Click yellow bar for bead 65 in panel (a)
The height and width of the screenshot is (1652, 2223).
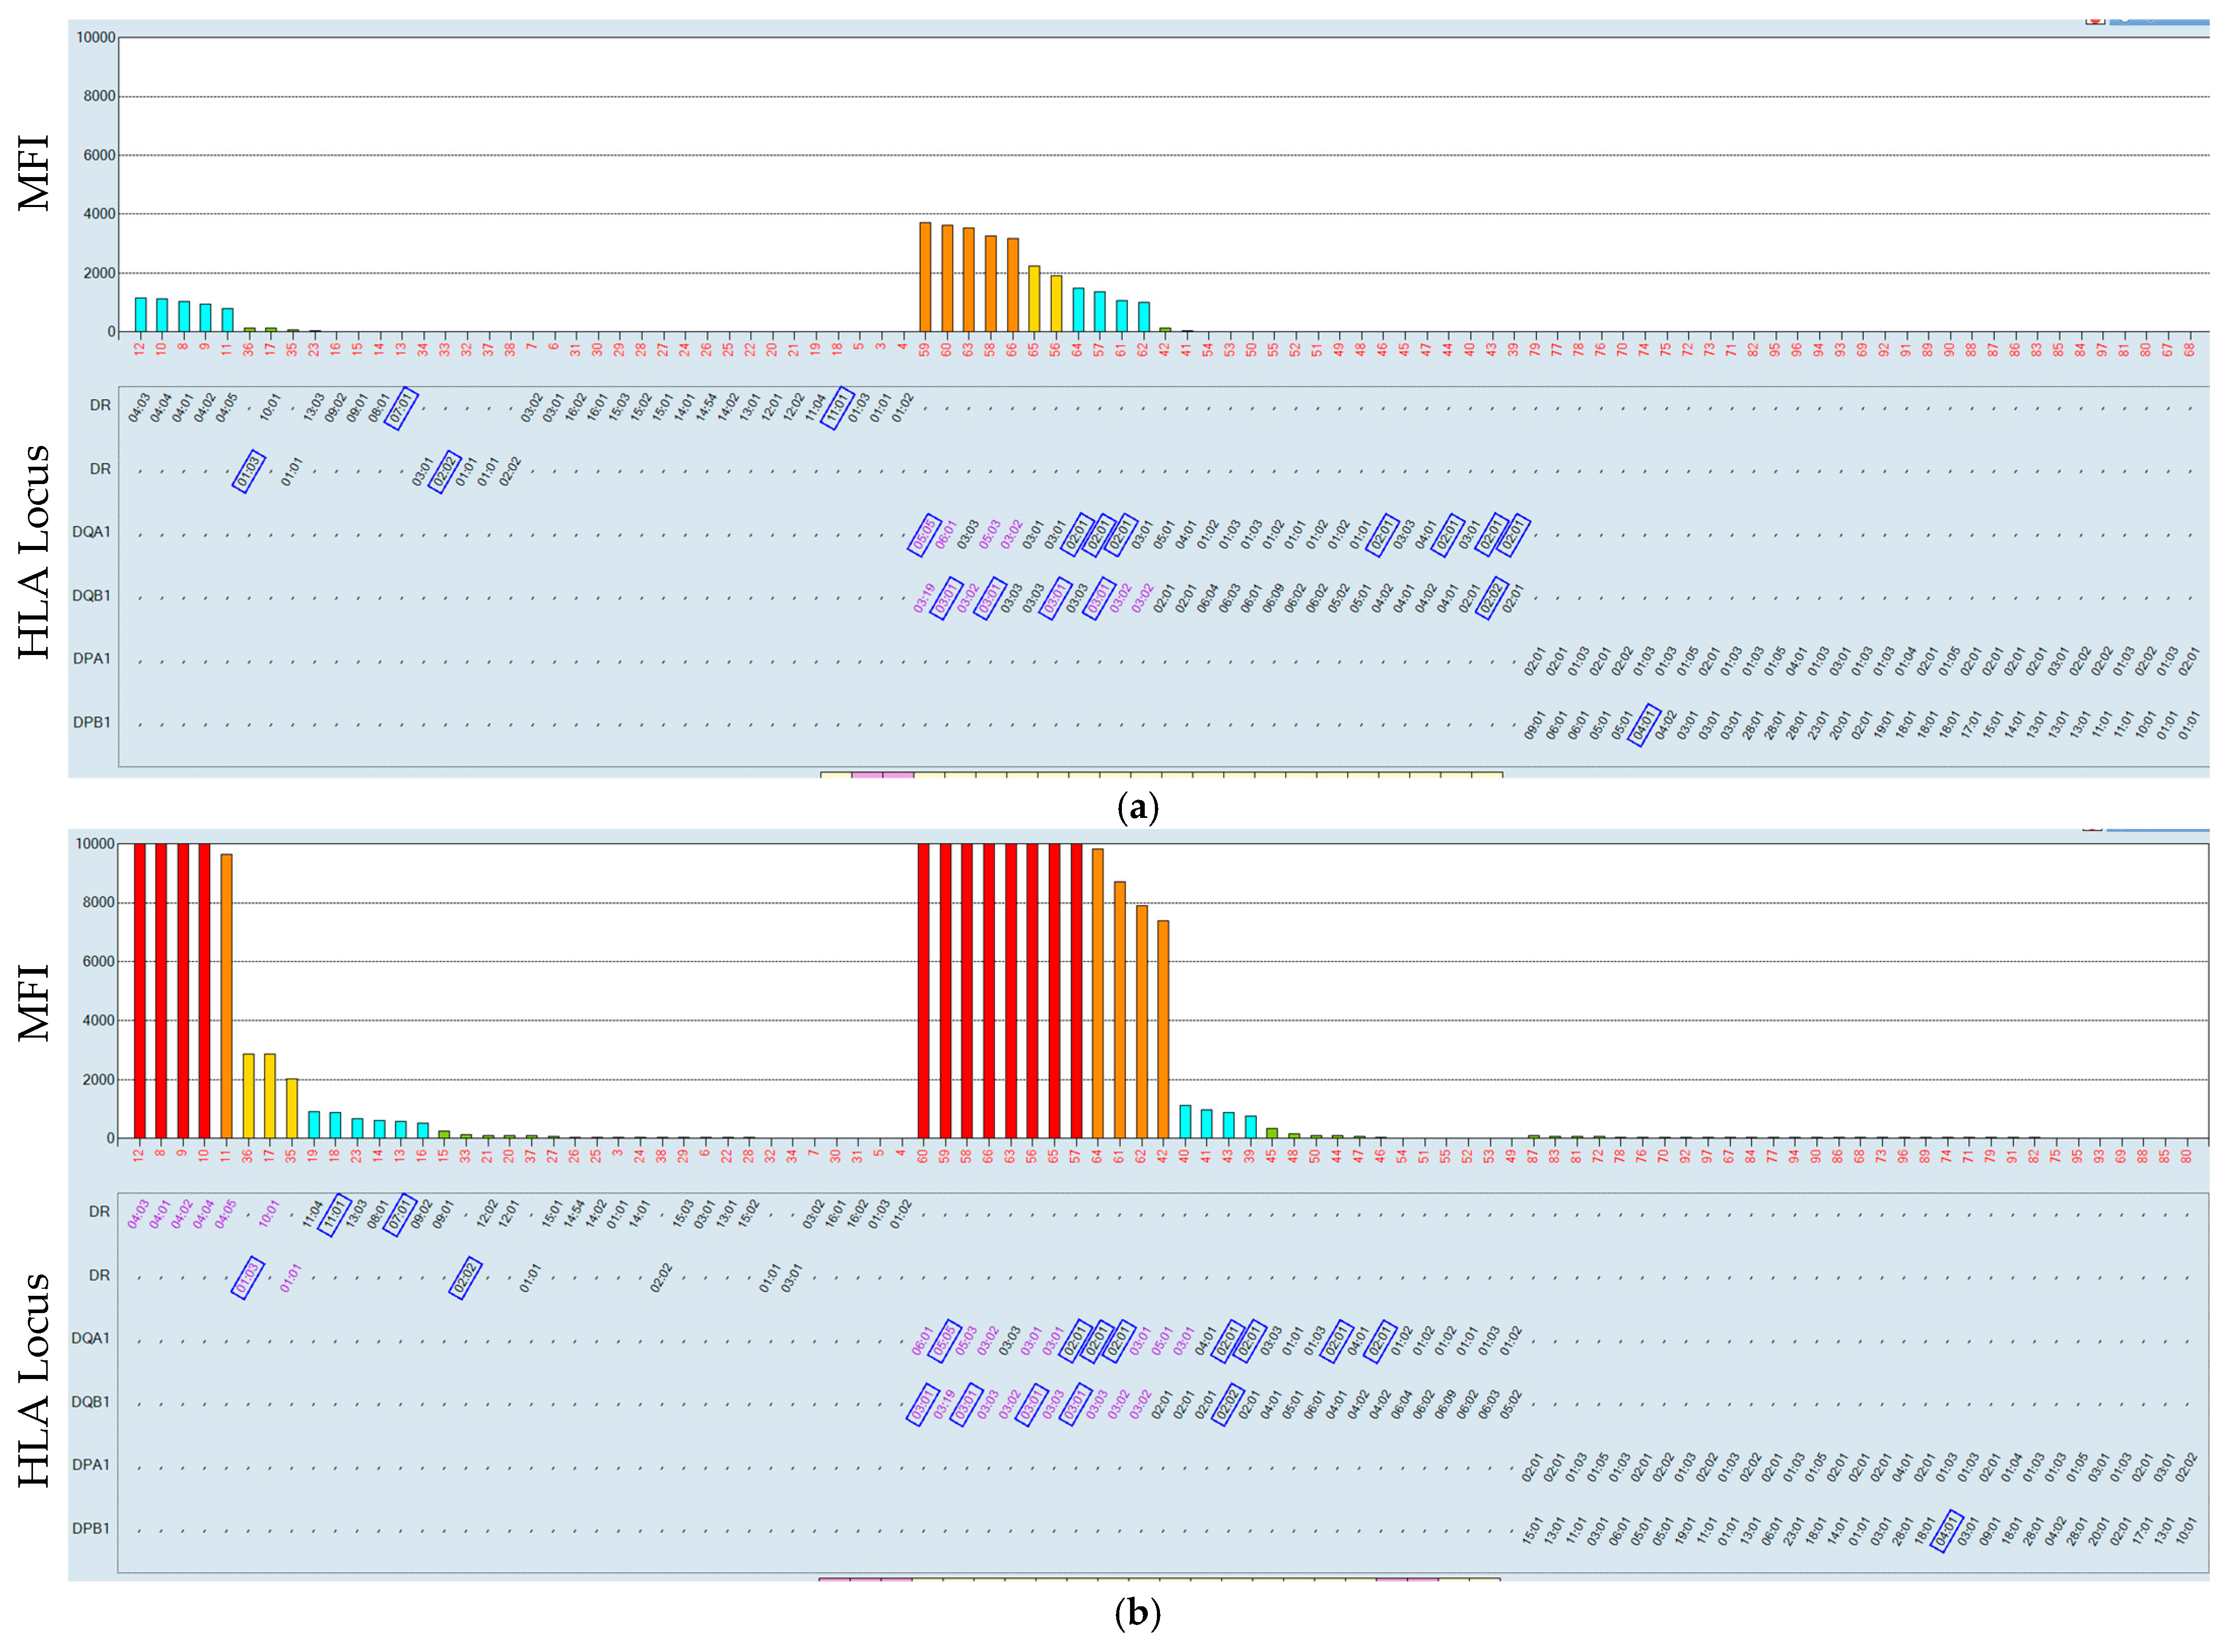(1034, 299)
